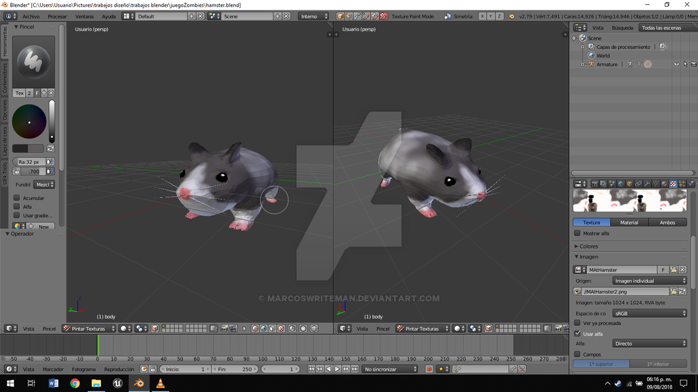
Task: Open the Render camera properties icon
Action: (x=594, y=184)
